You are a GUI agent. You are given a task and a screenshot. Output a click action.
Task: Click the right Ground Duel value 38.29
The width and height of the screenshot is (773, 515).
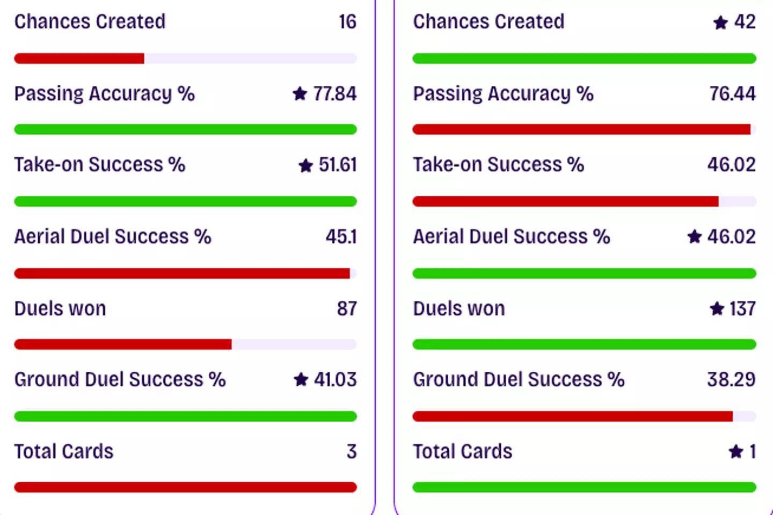click(x=731, y=380)
